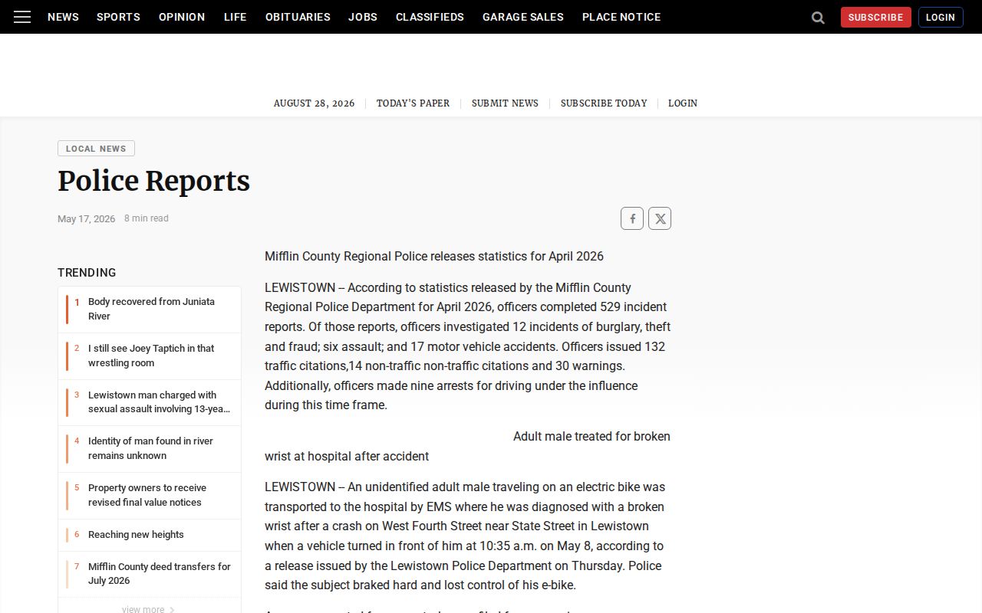Viewport: 982px width, 613px height.
Task: Share article on X icon
Action: point(660,218)
